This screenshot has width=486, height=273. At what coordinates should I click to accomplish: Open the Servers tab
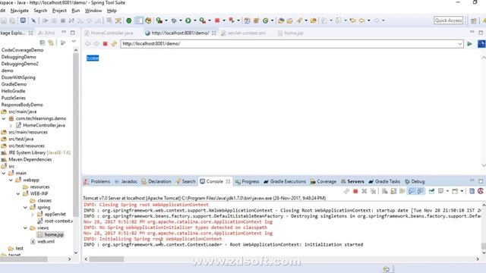(x=352, y=182)
